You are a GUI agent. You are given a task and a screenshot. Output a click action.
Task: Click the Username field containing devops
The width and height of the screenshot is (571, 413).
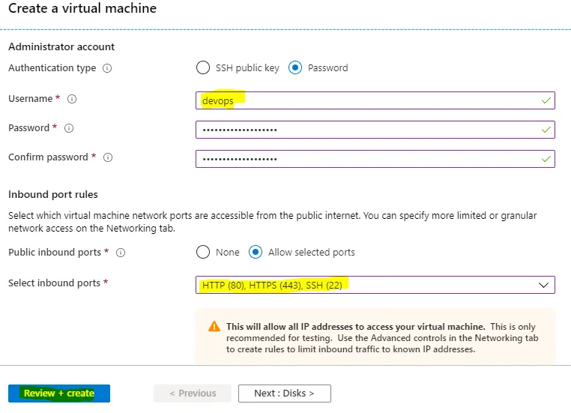tap(375, 100)
